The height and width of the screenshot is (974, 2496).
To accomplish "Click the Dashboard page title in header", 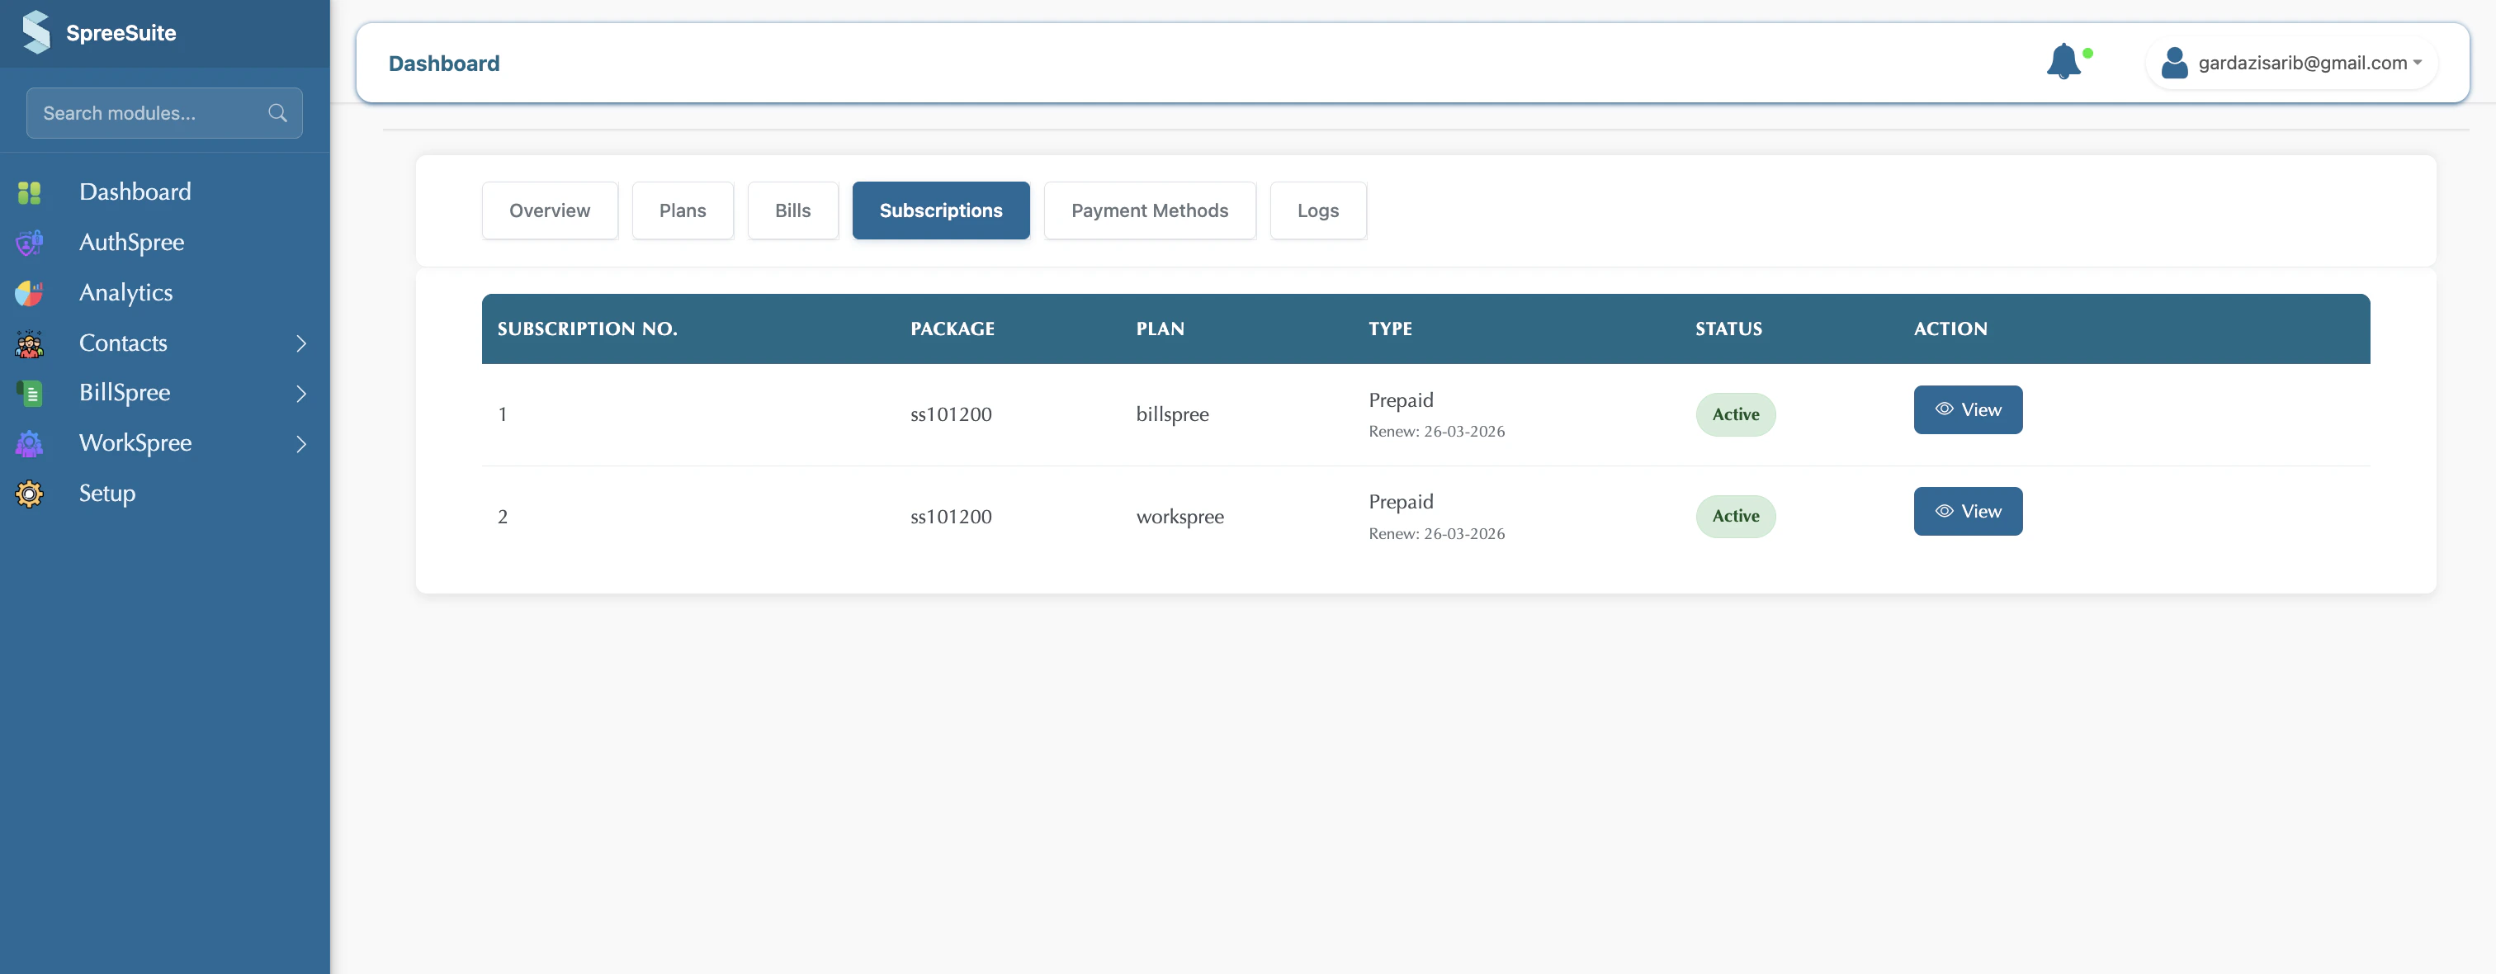I will [x=444, y=63].
